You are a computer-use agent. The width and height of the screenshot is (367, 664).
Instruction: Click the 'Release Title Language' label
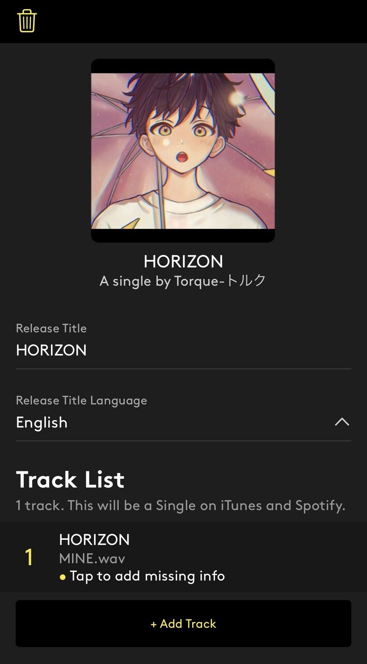point(82,400)
